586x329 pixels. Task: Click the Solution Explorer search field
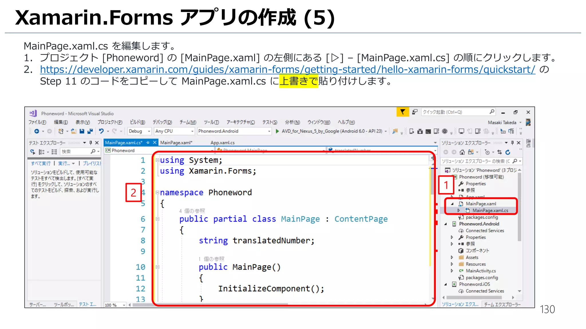click(x=482, y=161)
